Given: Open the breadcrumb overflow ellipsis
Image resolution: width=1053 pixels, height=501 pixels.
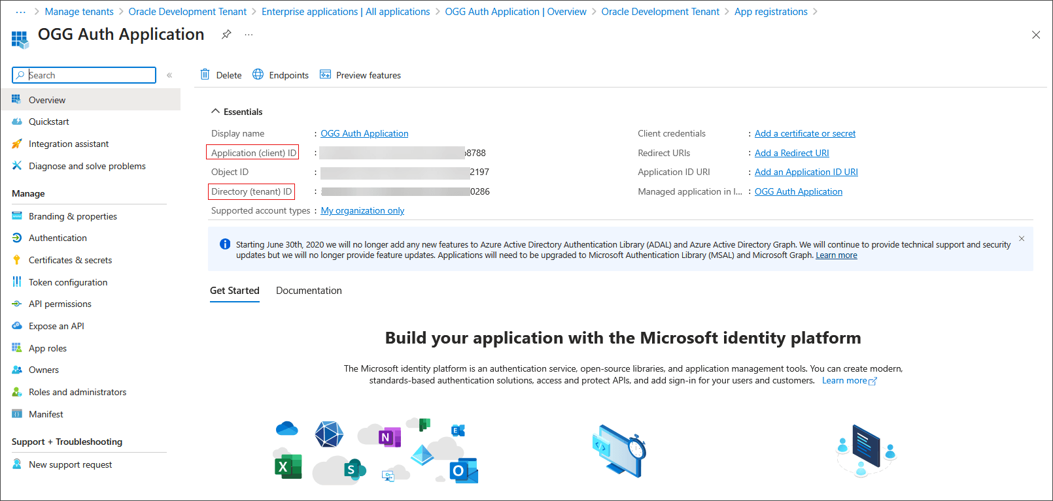Looking at the screenshot, I should click(x=20, y=12).
